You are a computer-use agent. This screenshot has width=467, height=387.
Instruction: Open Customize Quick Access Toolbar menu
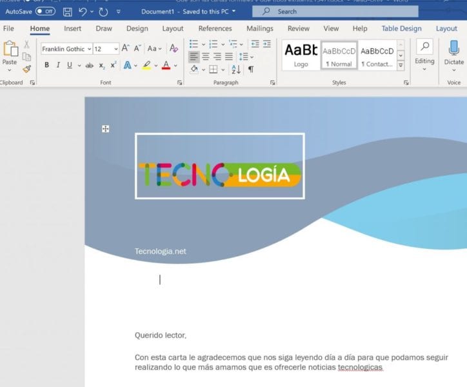(118, 12)
